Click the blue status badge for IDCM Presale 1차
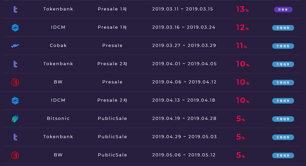Screen dimensions: 306x166 tap(283, 28)
